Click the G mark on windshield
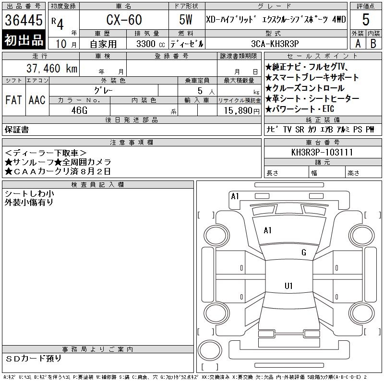The height and width of the screenshot is (384, 384). tap(304, 252)
